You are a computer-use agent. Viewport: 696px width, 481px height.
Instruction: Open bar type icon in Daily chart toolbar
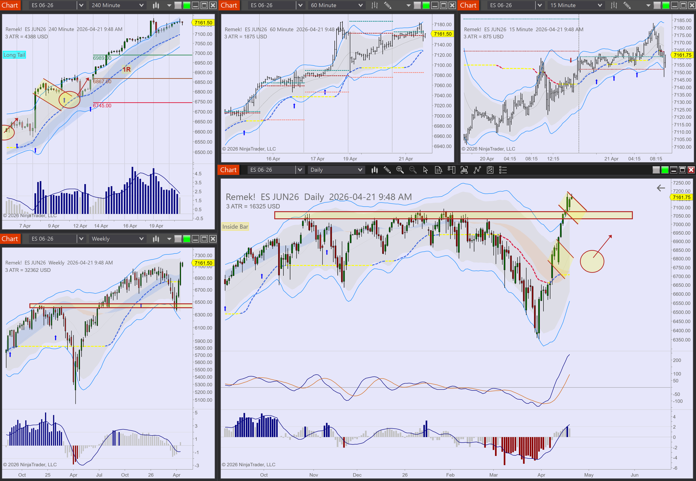(374, 170)
